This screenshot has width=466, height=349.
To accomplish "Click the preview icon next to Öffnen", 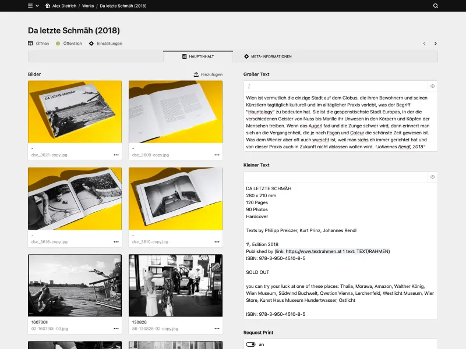I will 30,43.
